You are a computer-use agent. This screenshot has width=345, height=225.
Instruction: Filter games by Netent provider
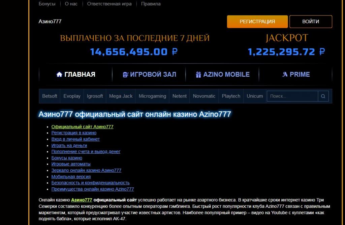tap(179, 96)
